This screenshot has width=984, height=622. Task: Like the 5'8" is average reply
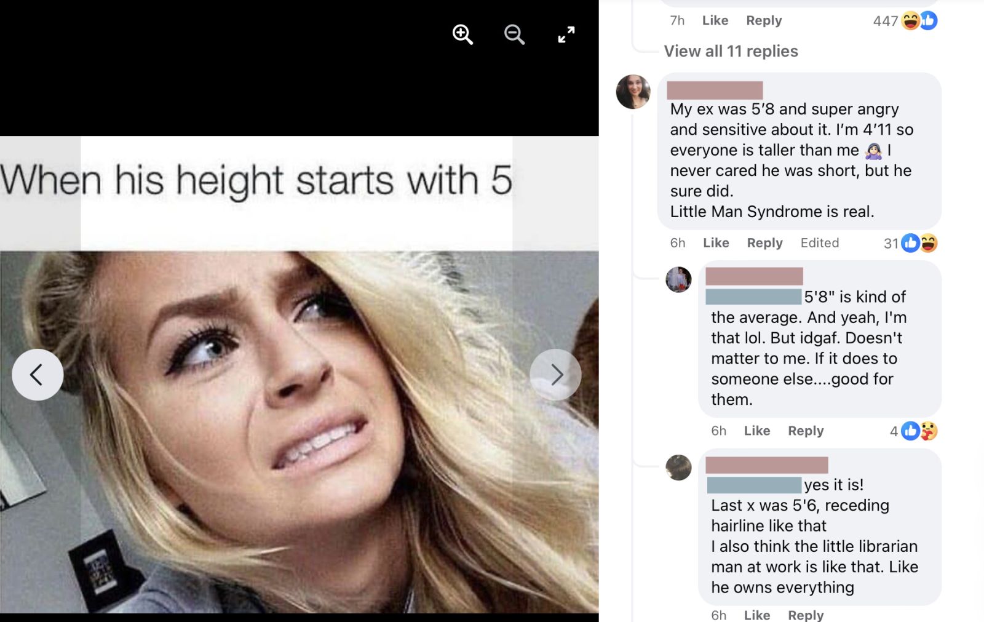click(x=756, y=431)
